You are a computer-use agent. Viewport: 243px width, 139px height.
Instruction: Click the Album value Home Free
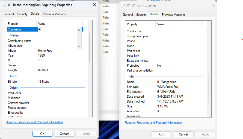point(45,51)
